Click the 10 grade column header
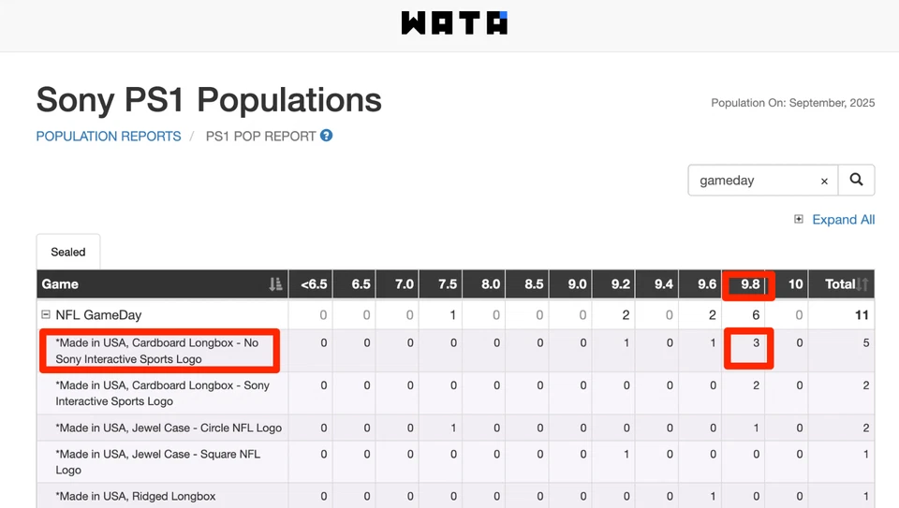This screenshot has height=508, width=899. (795, 284)
